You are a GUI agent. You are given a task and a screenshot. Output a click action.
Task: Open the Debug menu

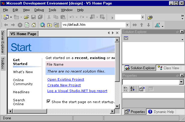pos(39,10)
